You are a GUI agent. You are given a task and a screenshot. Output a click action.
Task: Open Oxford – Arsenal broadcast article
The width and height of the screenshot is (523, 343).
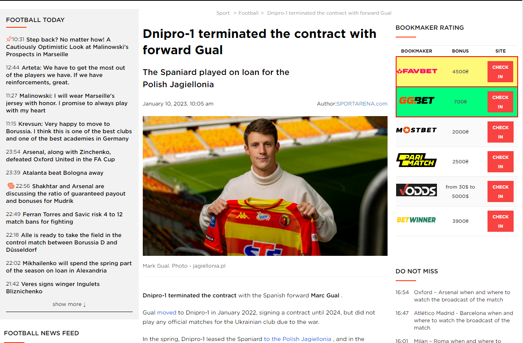[x=462, y=296]
